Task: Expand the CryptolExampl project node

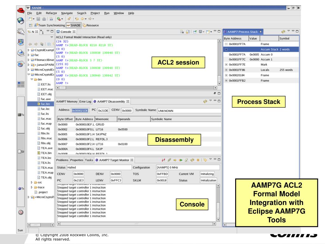Action: (x=29, y=50)
